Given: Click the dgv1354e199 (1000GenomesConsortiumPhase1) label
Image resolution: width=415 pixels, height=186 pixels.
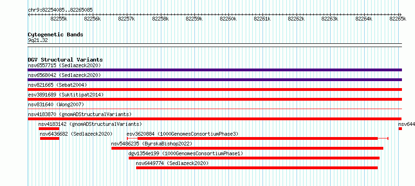Looking at the screenshot, I should 186,153.
